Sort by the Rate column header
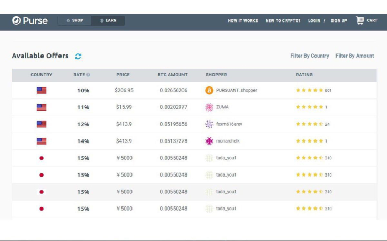Viewport: 387px width, 241px height. coord(79,75)
